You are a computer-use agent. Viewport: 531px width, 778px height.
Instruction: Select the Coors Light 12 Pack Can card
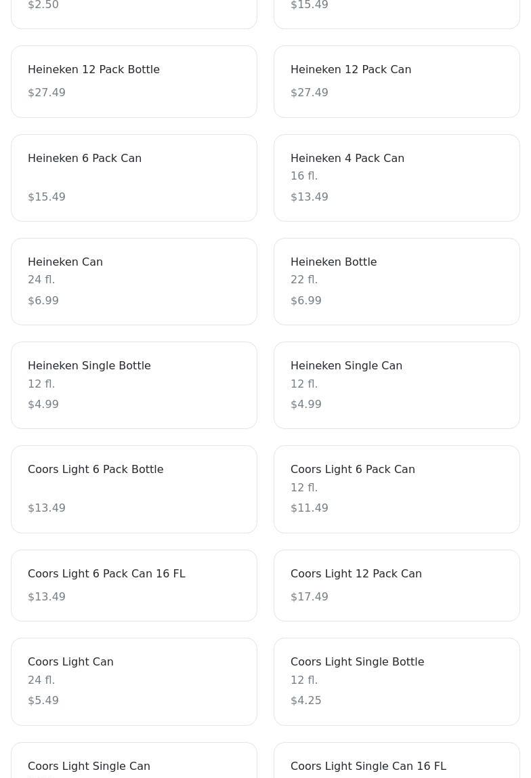coord(397,585)
